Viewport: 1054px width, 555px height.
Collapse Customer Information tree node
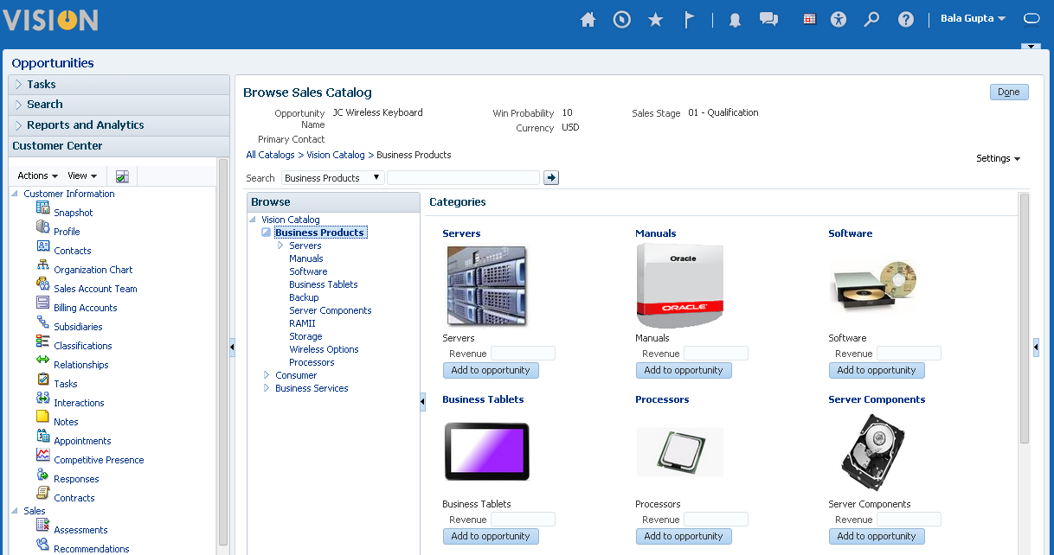click(x=16, y=194)
